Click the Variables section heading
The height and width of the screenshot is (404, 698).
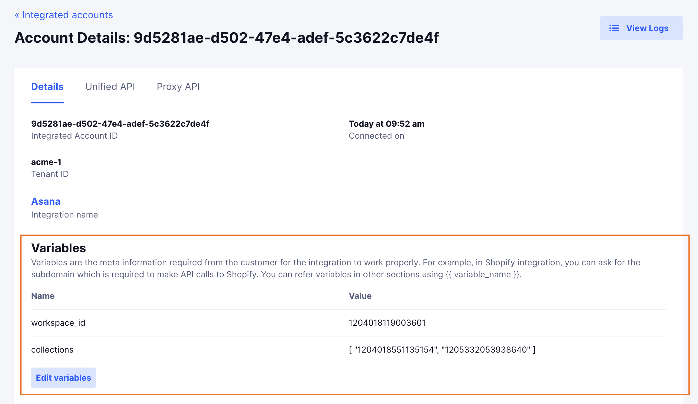(59, 248)
